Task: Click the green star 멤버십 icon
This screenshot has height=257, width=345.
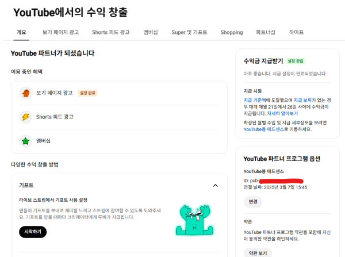Action: [x=25, y=141]
